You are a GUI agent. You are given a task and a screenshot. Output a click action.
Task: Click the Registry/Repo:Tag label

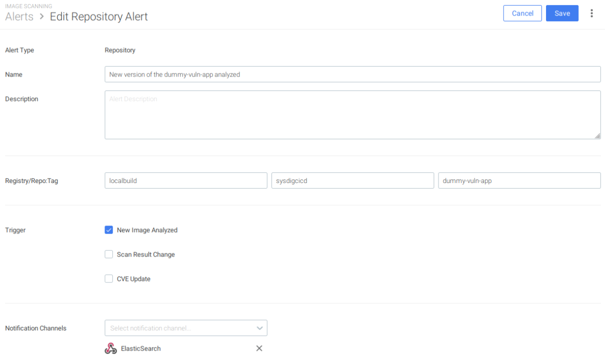point(32,180)
